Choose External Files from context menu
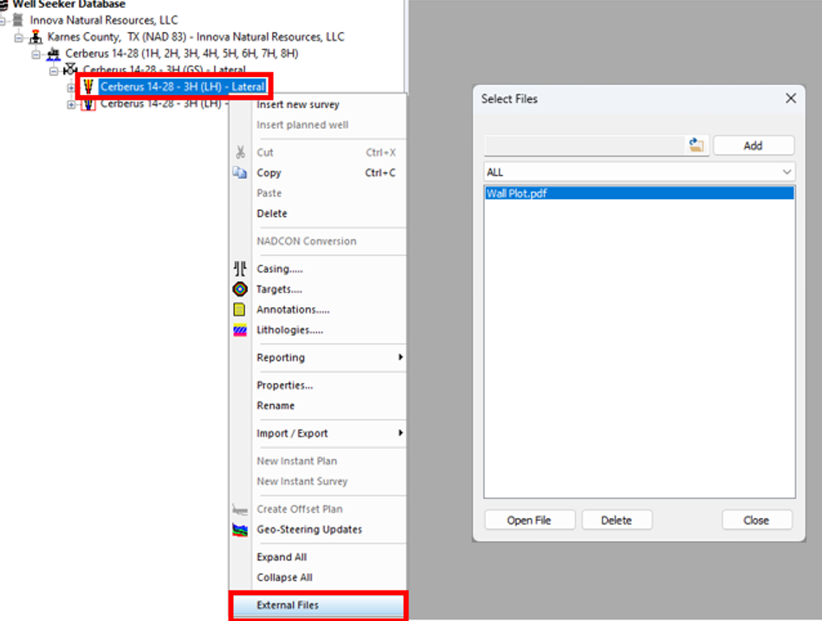Screen dimensions: 822x621 pos(317,605)
